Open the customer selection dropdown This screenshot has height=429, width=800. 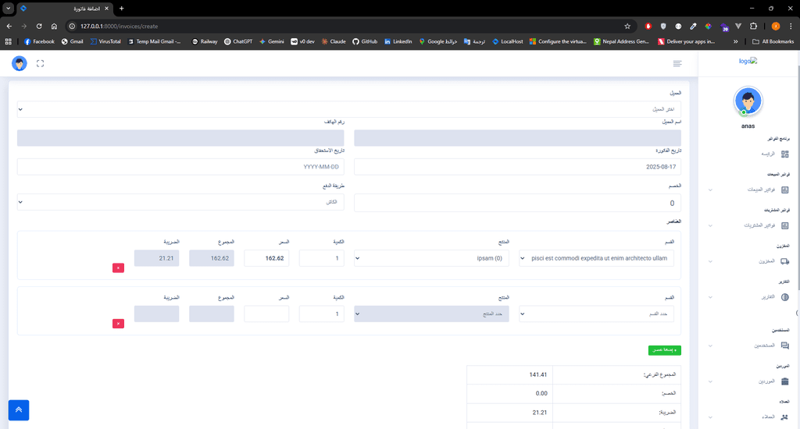349,109
